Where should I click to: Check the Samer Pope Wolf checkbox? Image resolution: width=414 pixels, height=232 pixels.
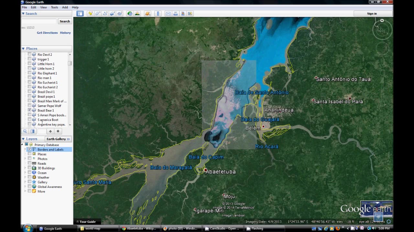30,106
